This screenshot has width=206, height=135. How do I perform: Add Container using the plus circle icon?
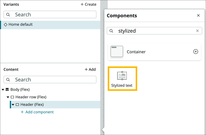tap(196, 52)
